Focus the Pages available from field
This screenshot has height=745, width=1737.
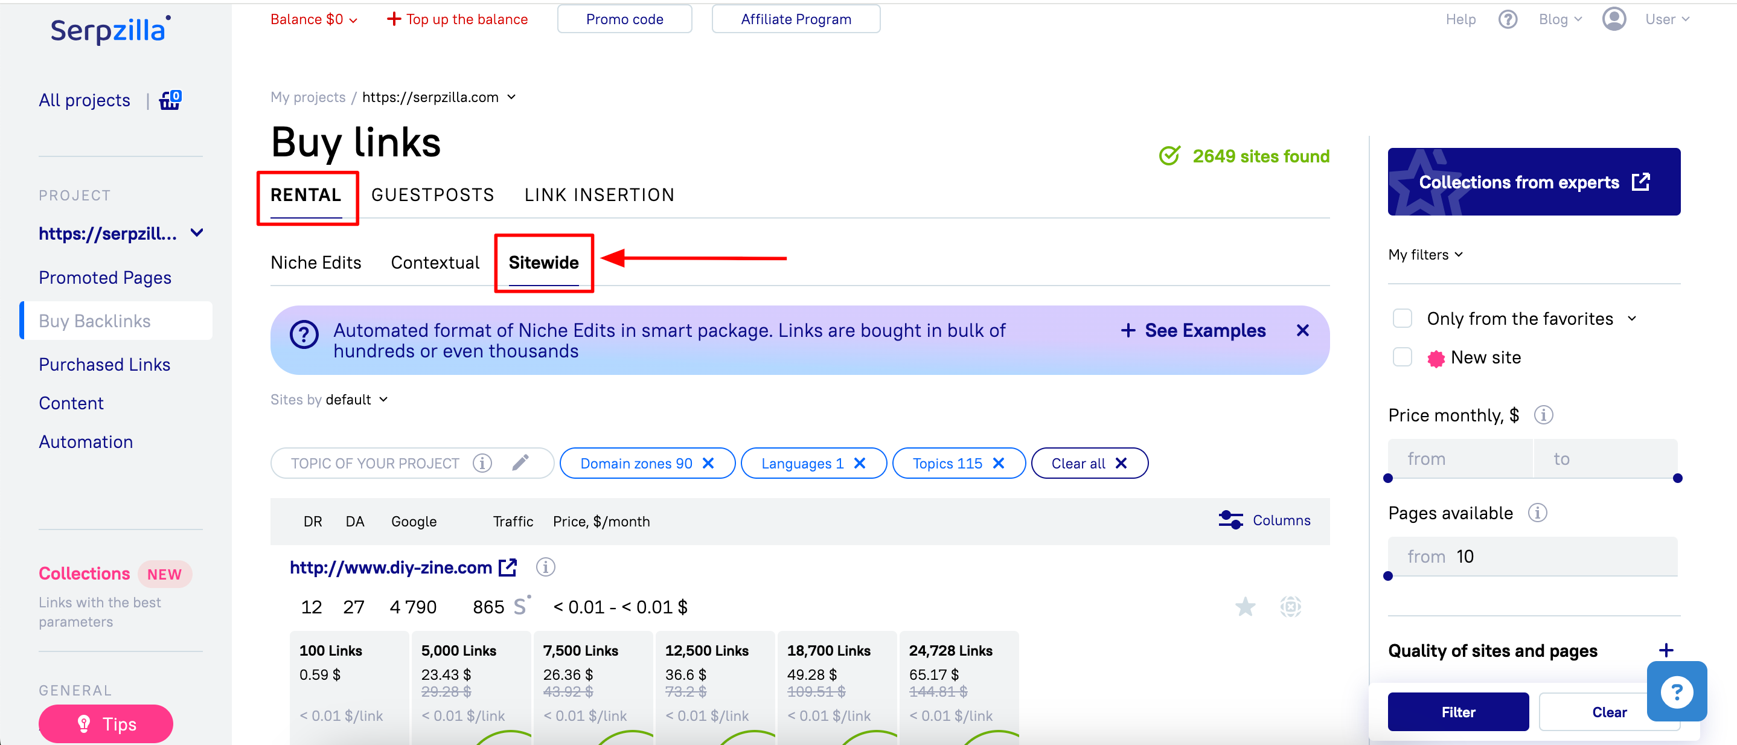point(1533,556)
